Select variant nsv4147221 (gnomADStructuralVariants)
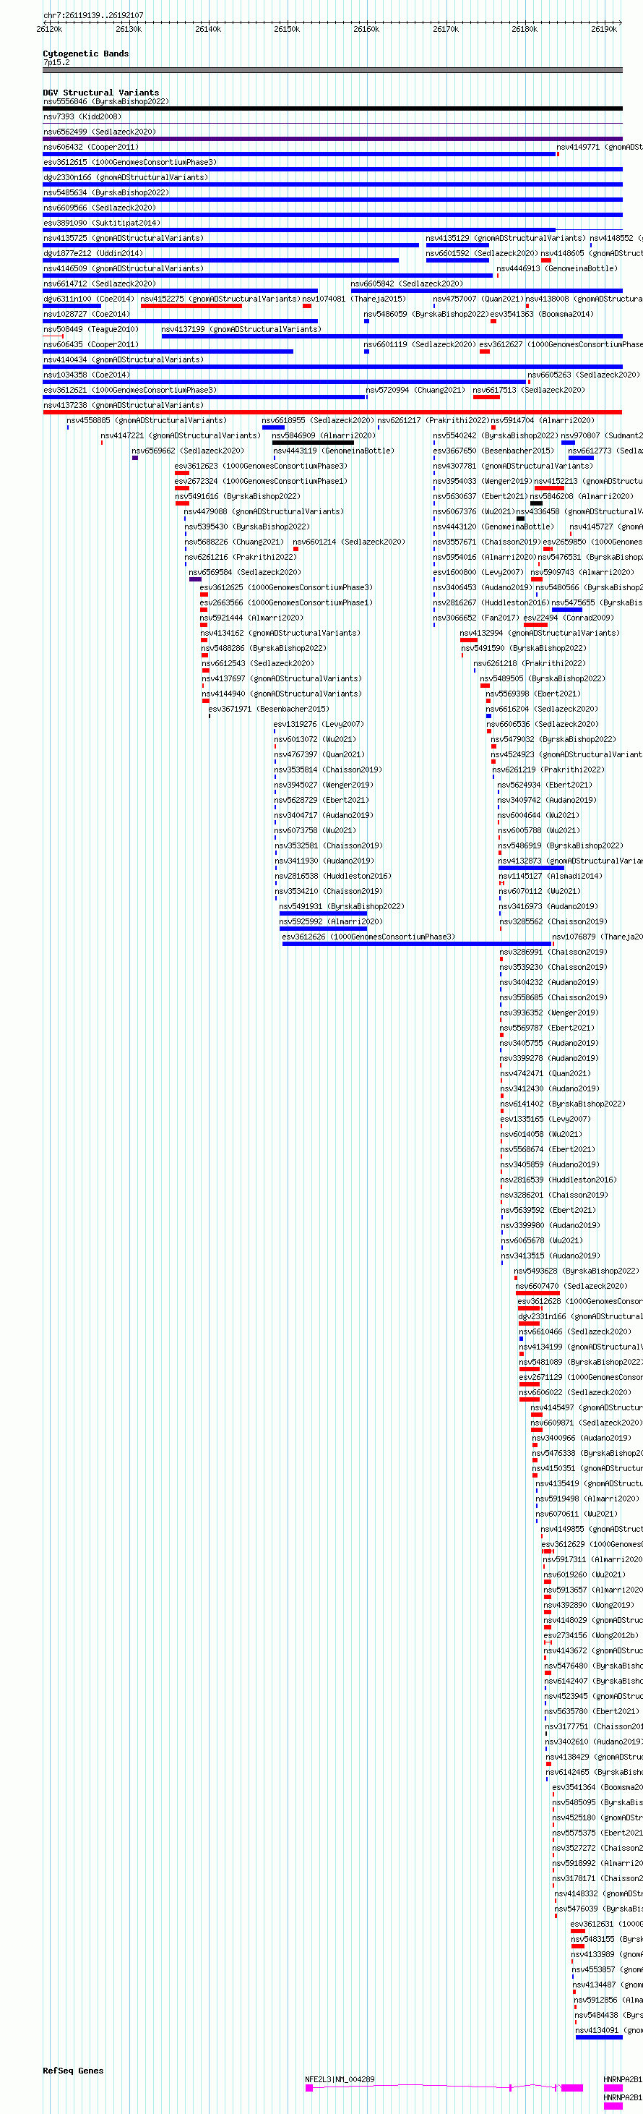The width and height of the screenshot is (643, 2114). (x=181, y=436)
